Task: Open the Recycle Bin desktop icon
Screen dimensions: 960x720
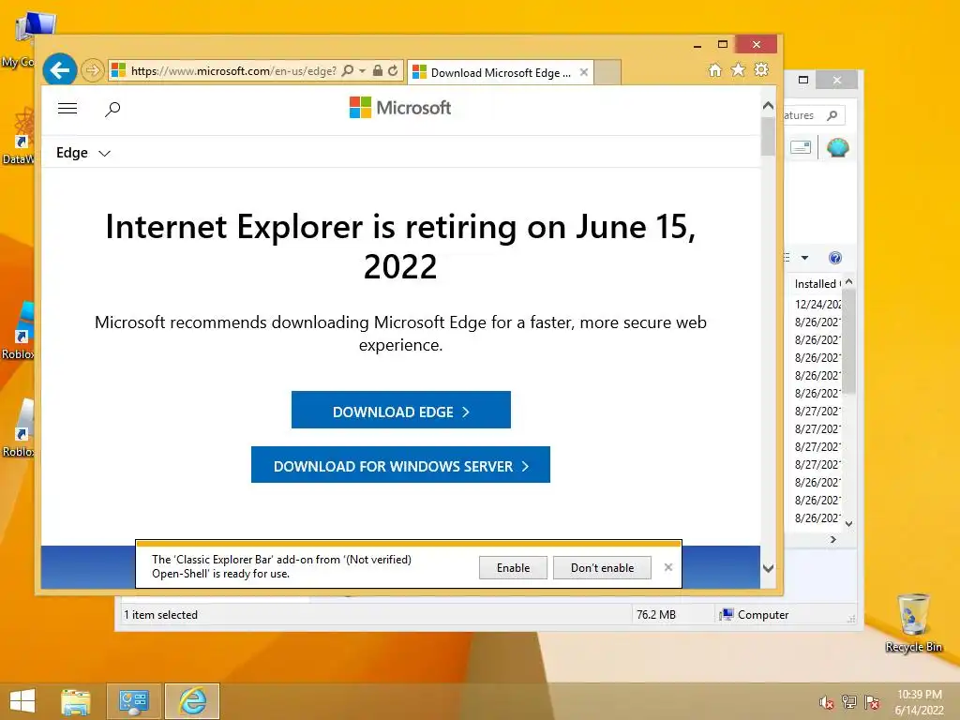Action: (x=913, y=622)
